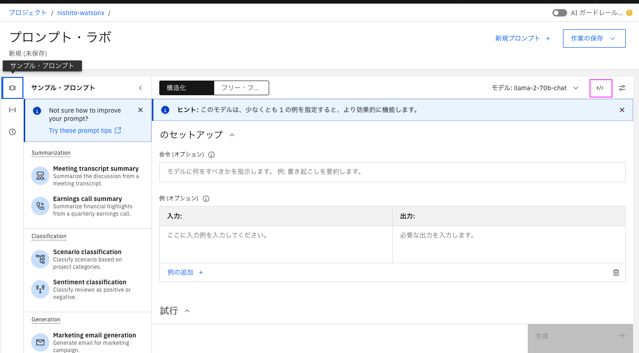This screenshot has height=353, width=639.
Task: Dismiss the hint banner with X
Action: (x=622, y=110)
